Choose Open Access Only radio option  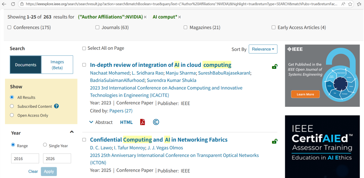coord(12,115)
